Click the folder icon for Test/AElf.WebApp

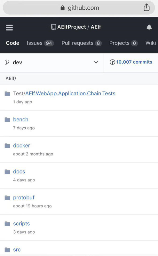pyautogui.click(x=7, y=94)
